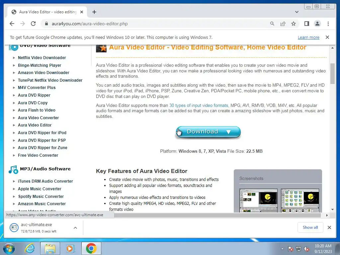
Task: Open Action Center flag icon in tray
Action: coord(291,249)
